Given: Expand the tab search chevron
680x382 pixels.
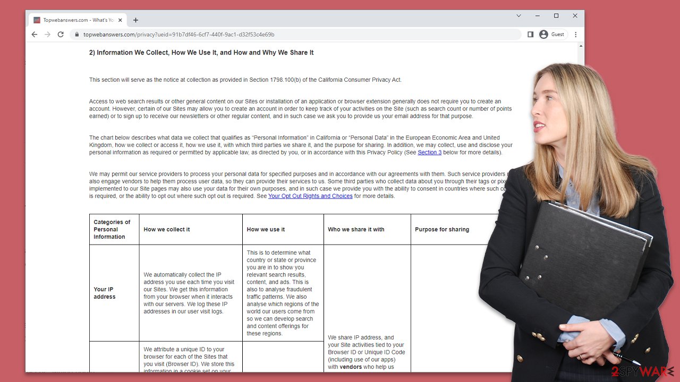Looking at the screenshot, I should point(519,16).
